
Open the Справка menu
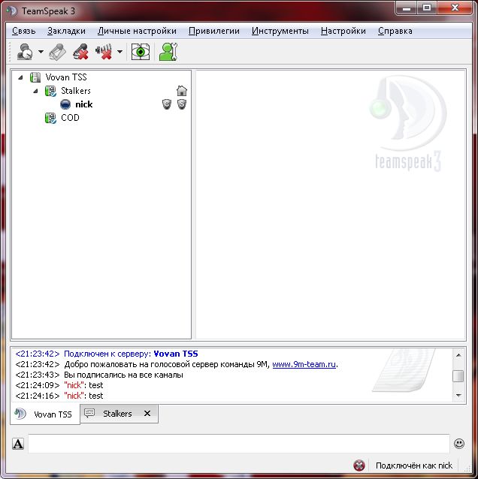395,31
